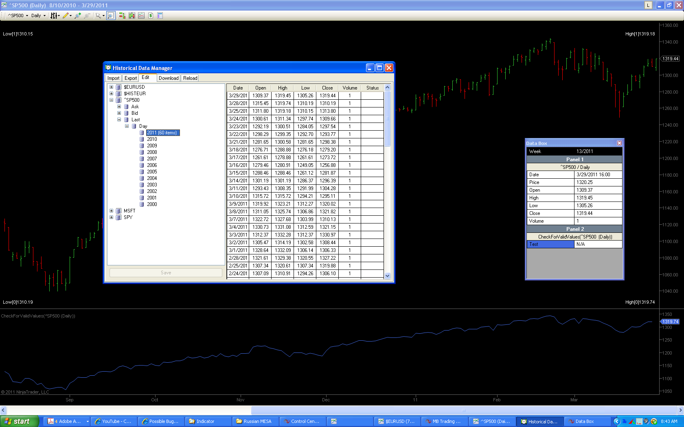The width and height of the screenshot is (684, 427).
Task: Select the 2011 (60 items) tree entry
Action: 163,133
